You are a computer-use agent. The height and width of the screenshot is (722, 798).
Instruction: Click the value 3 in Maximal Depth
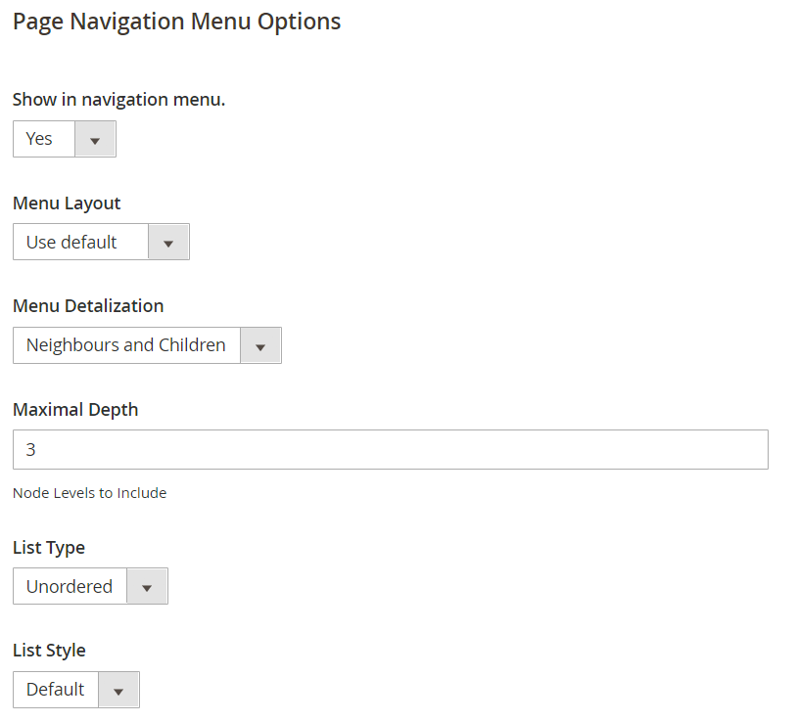(30, 450)
